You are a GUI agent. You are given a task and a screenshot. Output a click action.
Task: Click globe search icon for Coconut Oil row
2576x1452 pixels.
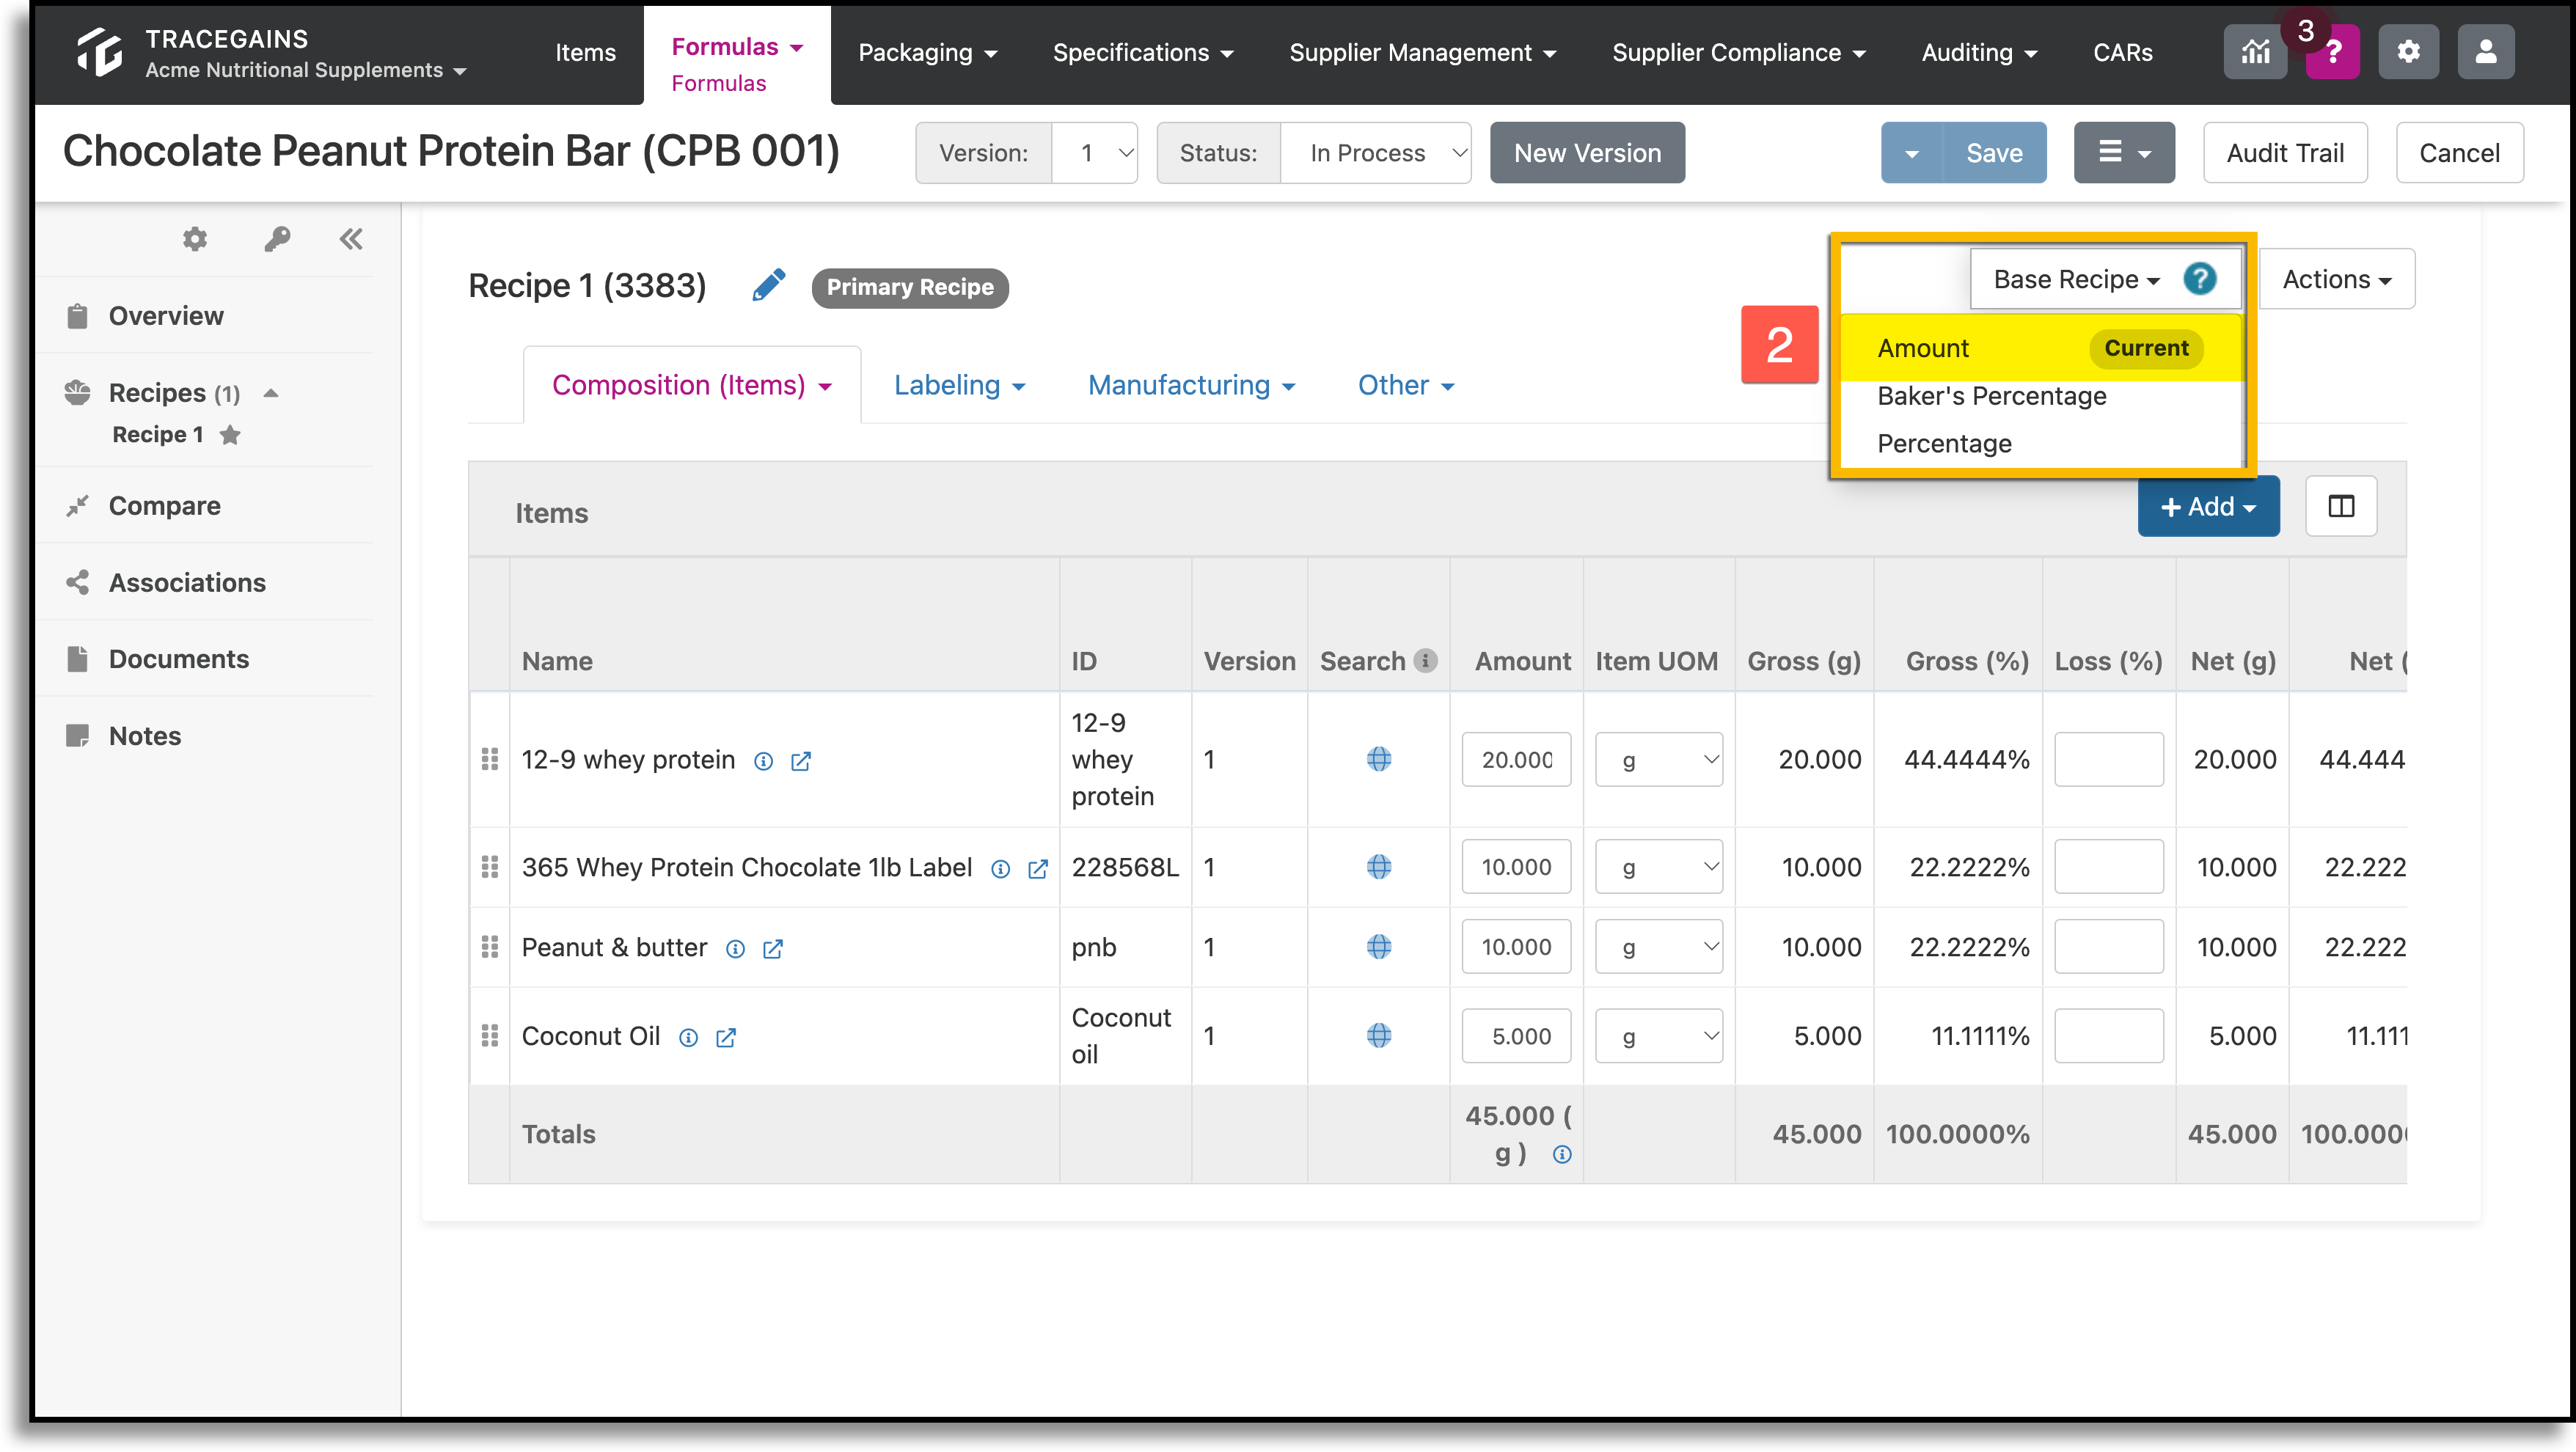[1378, 1035]
